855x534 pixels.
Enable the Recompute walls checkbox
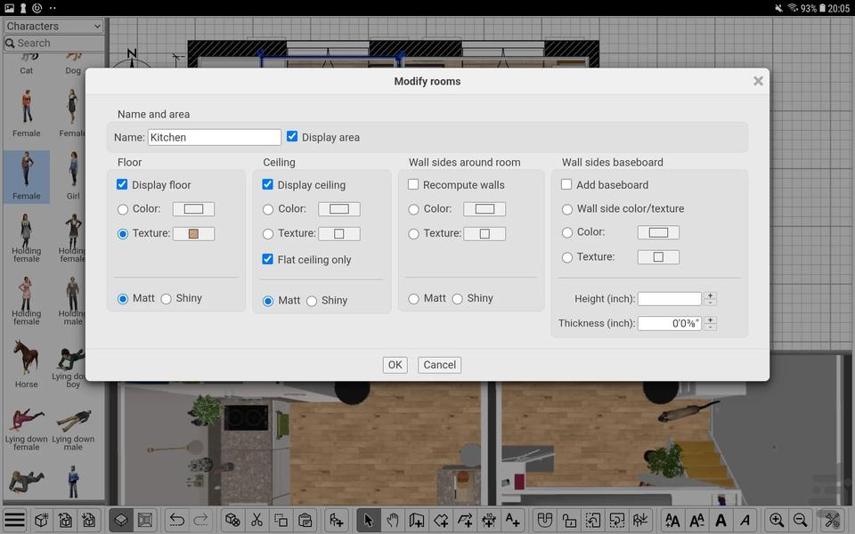(x=414, y=185)
